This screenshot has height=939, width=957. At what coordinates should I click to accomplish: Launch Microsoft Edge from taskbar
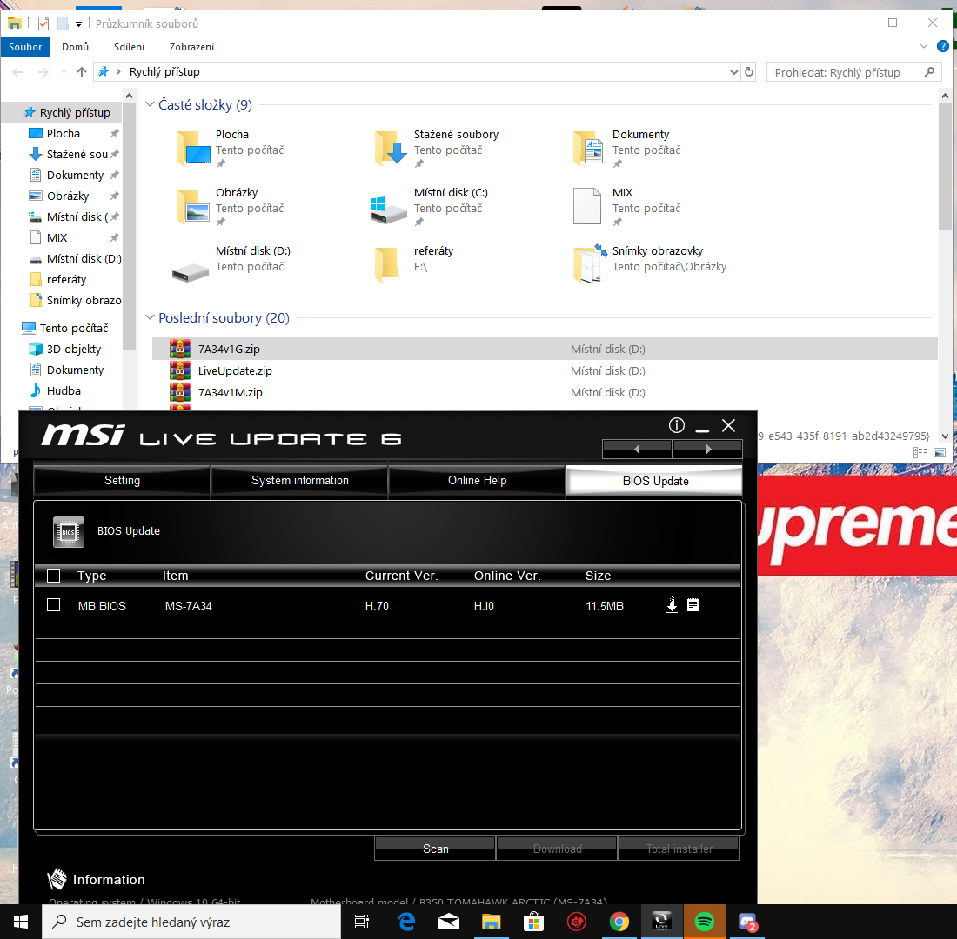[406, 922]
